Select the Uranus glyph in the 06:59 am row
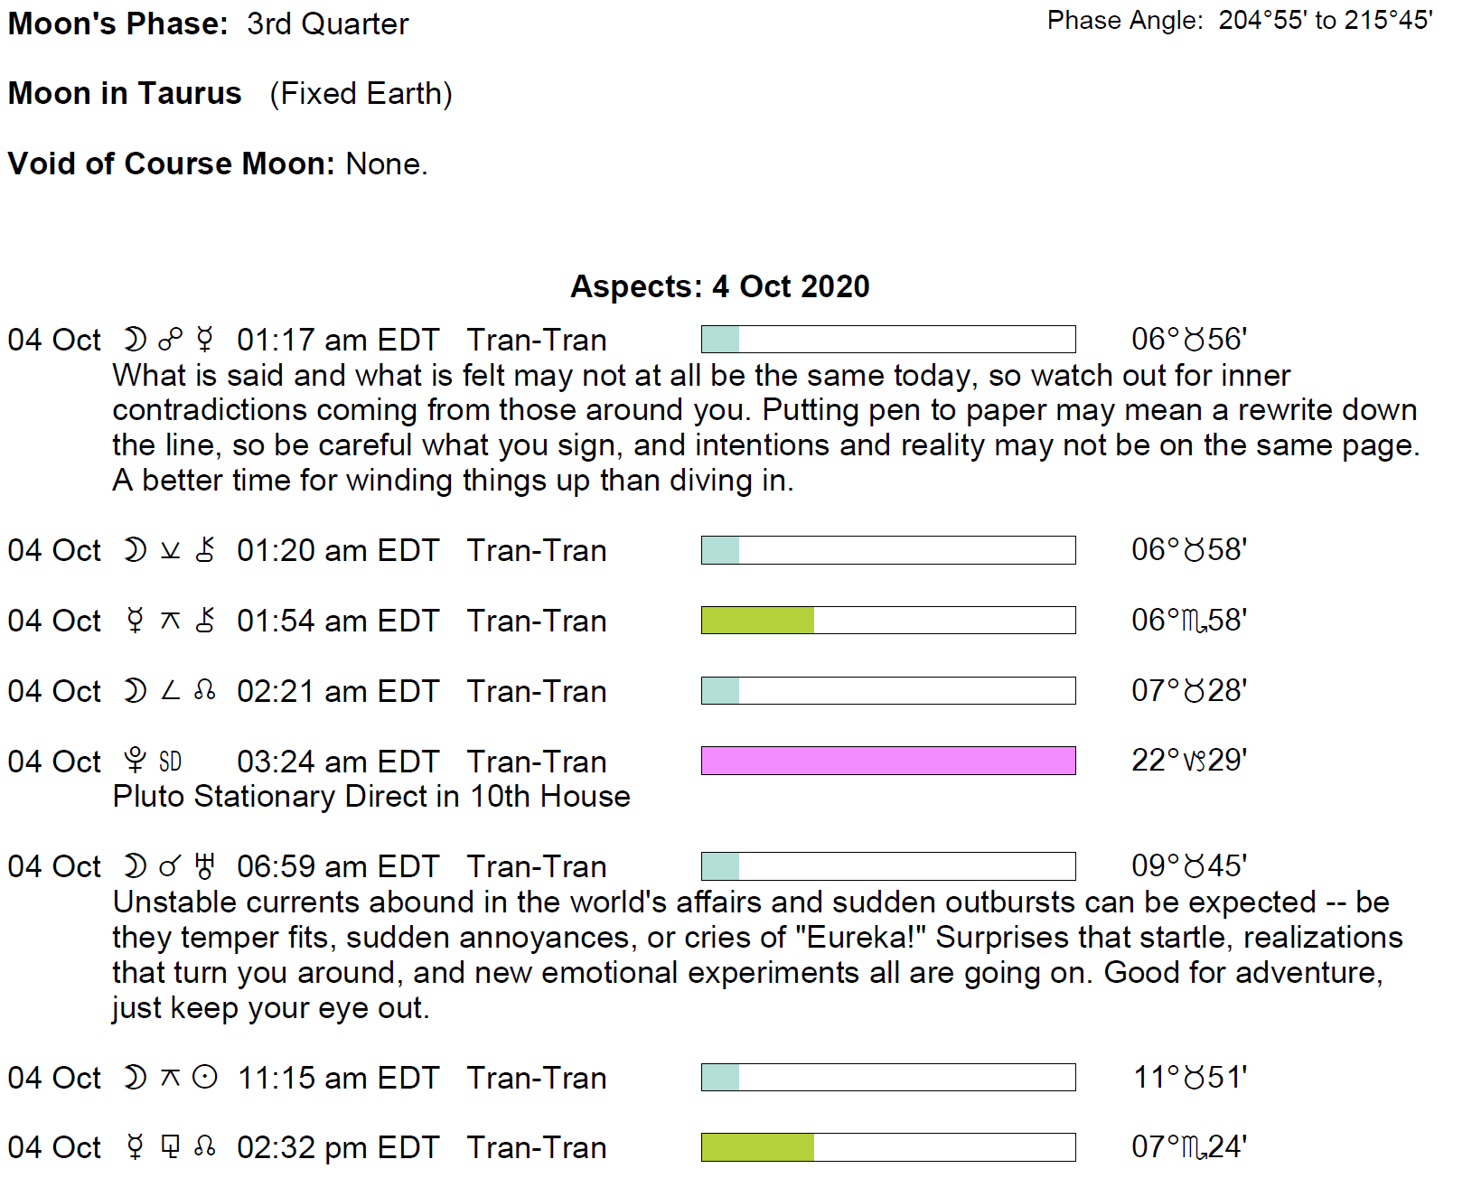The width and height of the screenshot is (1472, 1178). coord(205,866)
